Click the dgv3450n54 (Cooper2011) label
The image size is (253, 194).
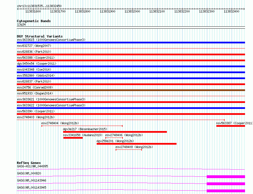[x=37, y=64]
